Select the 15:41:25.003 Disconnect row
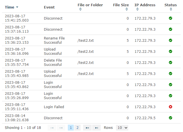This screenshot has width=183, height=132. pos(91,18)
